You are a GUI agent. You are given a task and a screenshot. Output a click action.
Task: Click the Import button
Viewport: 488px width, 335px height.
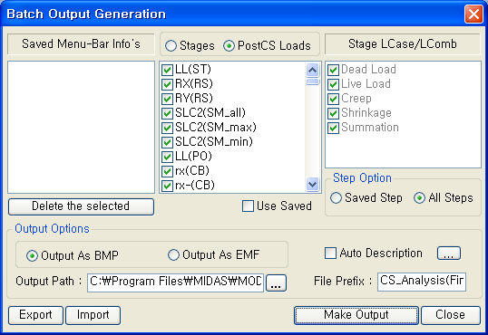point(93,315)
